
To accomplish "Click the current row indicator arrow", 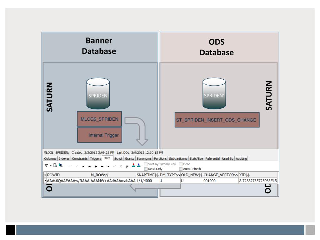I will point(45,181).
